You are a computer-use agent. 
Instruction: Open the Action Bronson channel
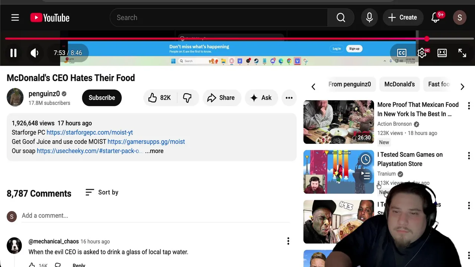394,124
